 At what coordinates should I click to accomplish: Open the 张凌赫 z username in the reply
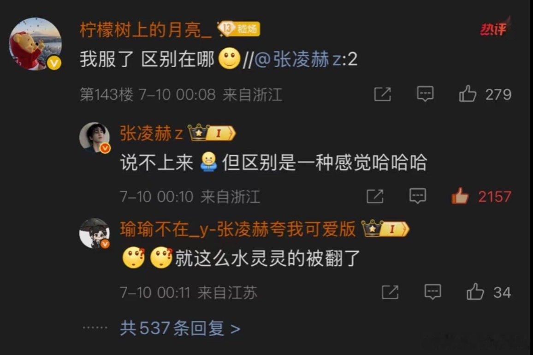tap(151, 133)
